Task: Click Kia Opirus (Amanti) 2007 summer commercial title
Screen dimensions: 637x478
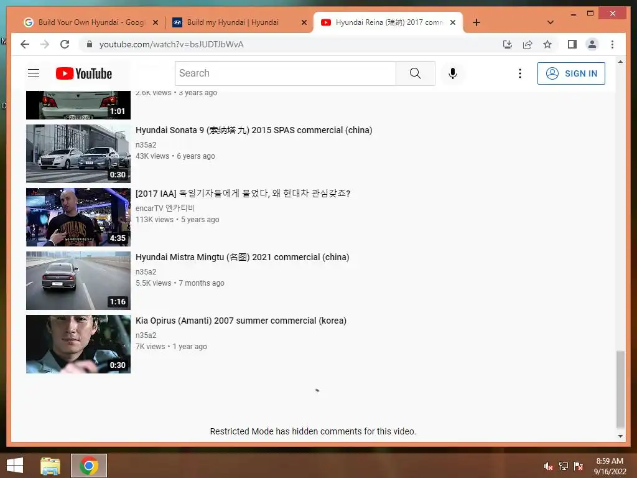Action: click(x=241, y=321)
